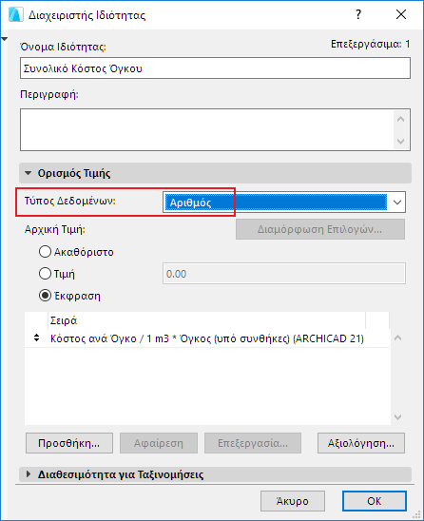Confirm with the OK button
Viewport: 424px width, 521px height.
(x=375, y=501)
